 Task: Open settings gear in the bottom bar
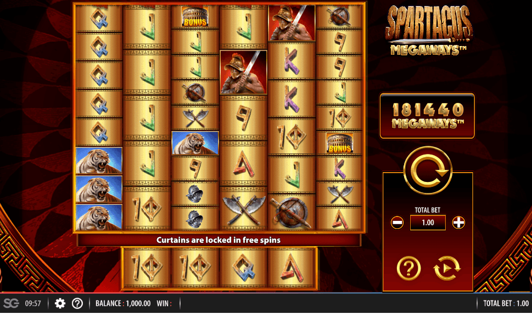pos(60,303)
